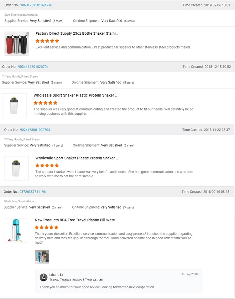Image resolution: width=235 pixels, height=299 pixels.
Task: Click five-star rating under Factory Direct Supply
Action: pos(47,41)
